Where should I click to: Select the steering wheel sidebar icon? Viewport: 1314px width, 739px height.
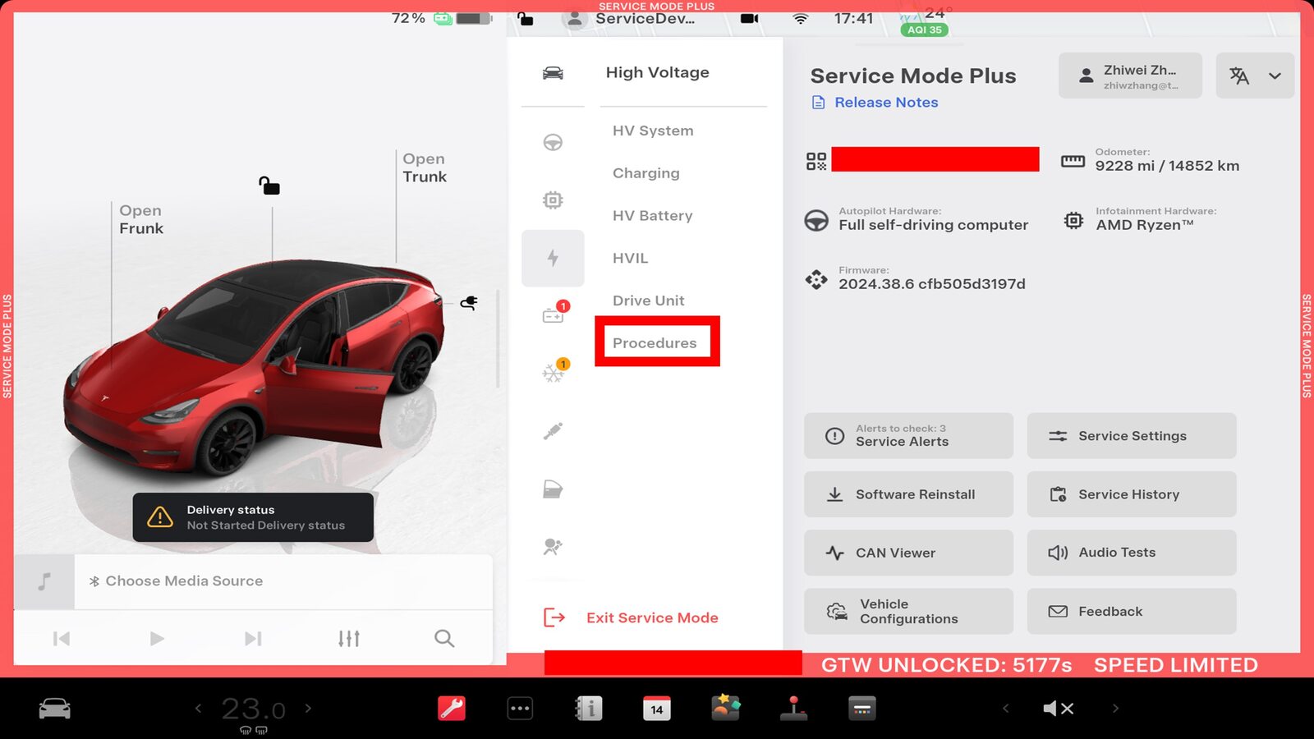pos(553,142)
